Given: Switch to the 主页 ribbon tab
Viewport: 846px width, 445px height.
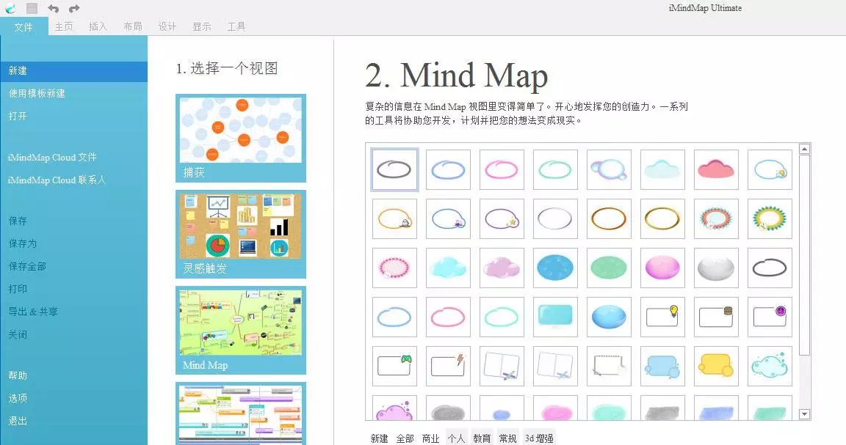Looking at the screenshot, I should point(64,26).
